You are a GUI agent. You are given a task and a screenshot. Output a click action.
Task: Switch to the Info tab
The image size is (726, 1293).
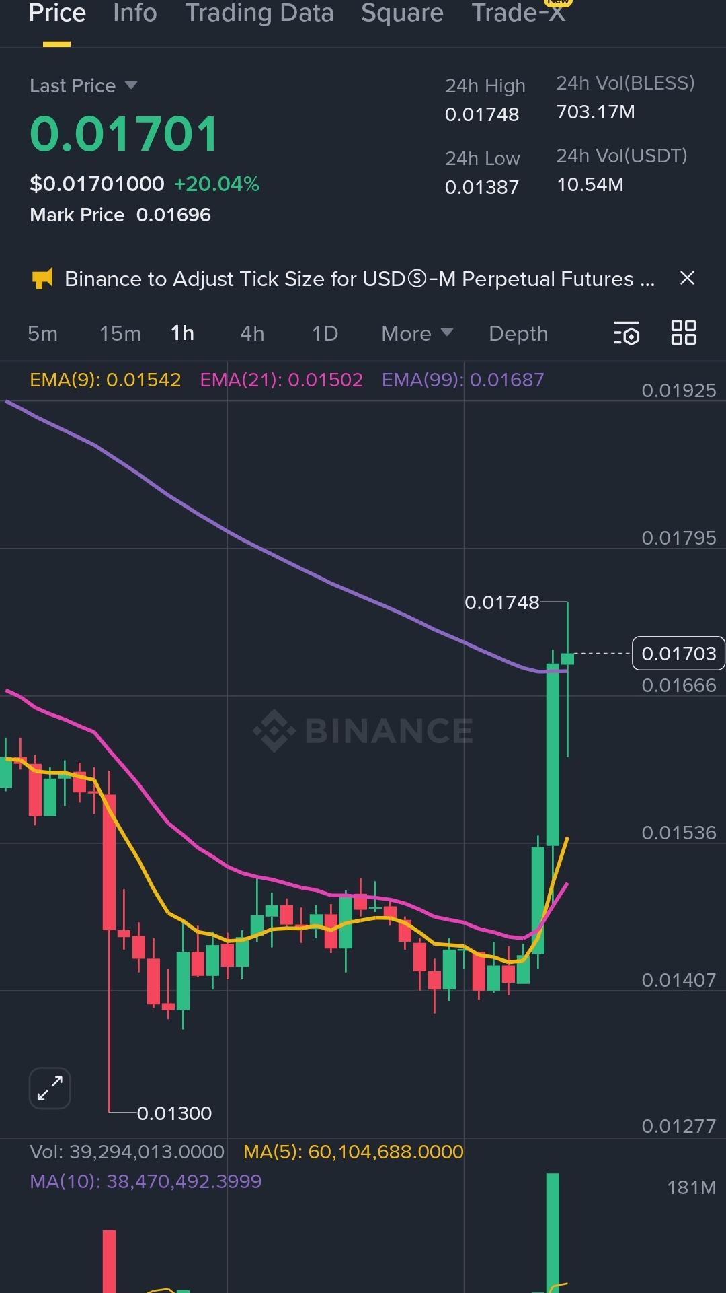pyautogui.click(x=135, y=13)
